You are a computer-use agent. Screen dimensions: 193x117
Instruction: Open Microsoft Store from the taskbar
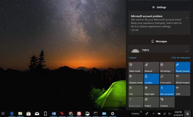coord(29,114)
